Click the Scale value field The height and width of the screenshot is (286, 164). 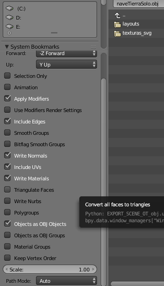[x=50, y=270]
